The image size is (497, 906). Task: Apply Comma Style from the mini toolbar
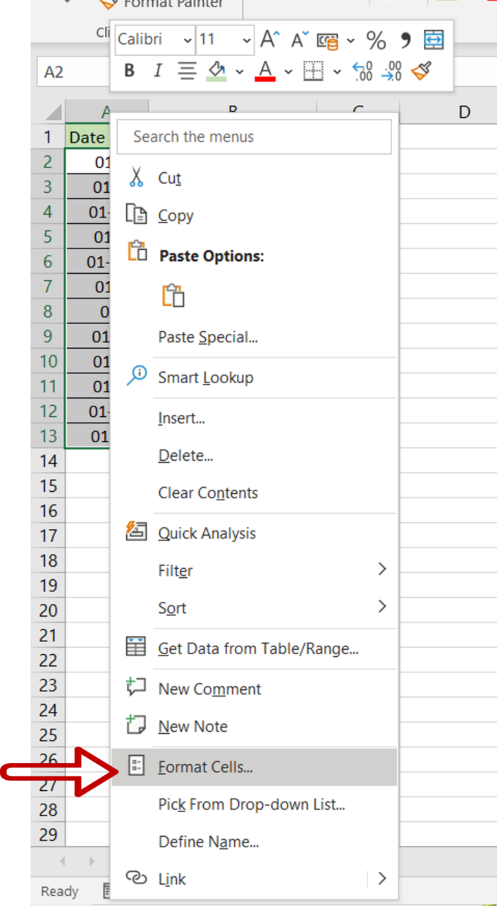click(404, 40)
